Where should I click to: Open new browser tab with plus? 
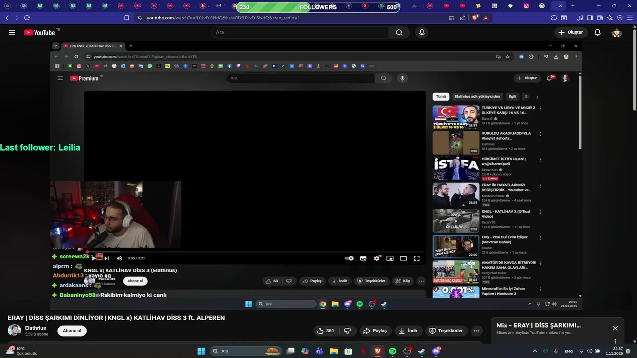point(573,6)
